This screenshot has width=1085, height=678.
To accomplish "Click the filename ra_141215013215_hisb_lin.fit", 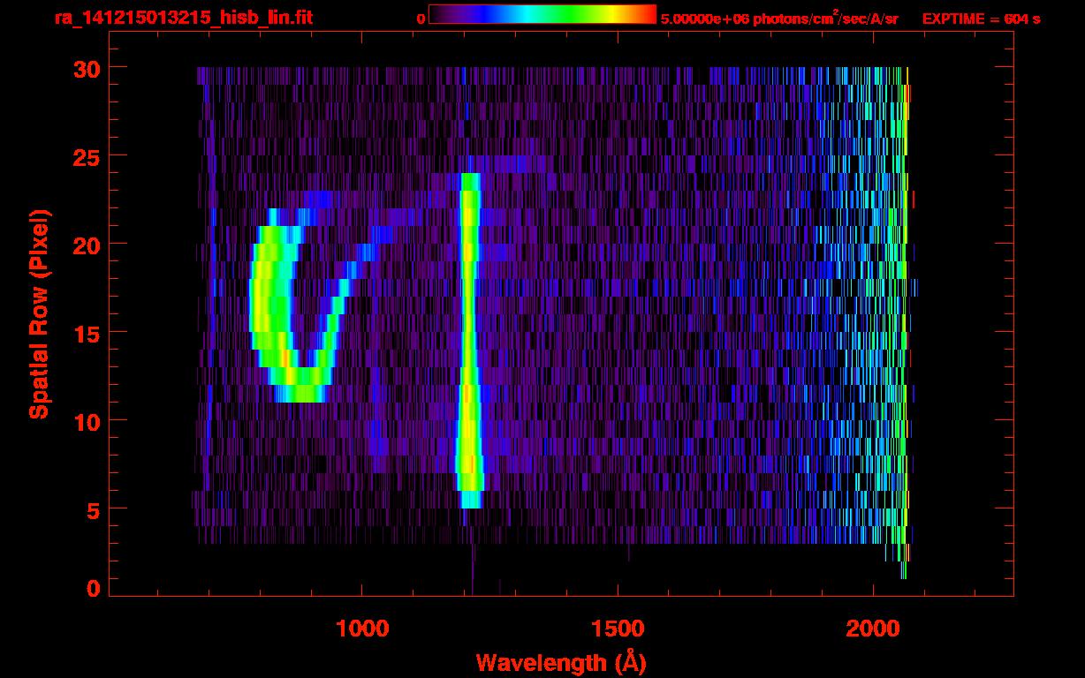I will [x=183, y=19].
